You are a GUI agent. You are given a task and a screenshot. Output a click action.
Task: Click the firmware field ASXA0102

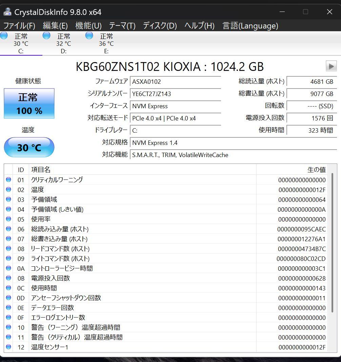[x=175, y=81]
